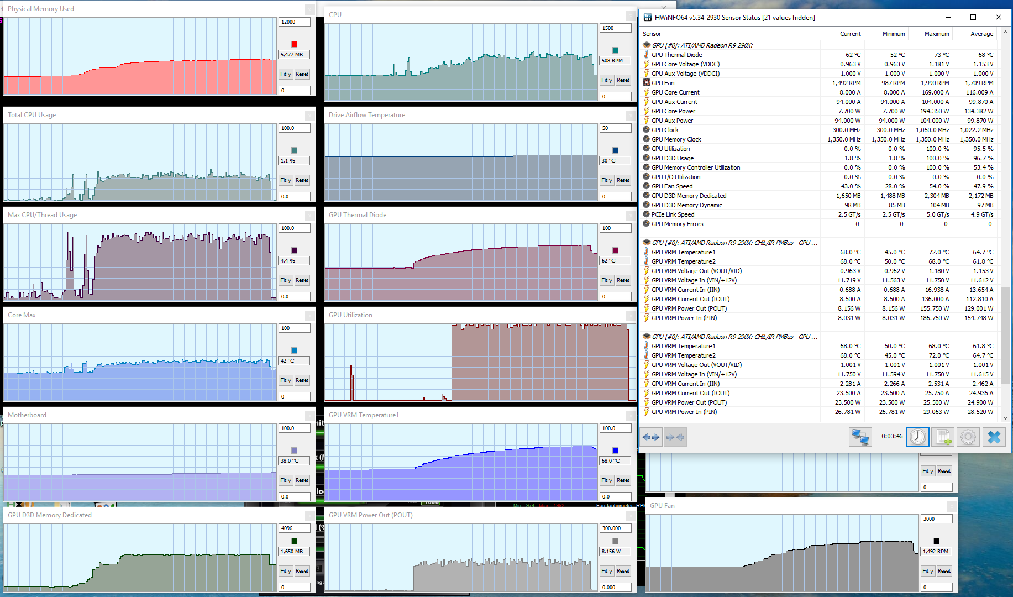The width and height of the screenshot is (1013, 597).
Task: Click Fit y in GPU VRM Temperature1 graph
Action: [607, 480]
